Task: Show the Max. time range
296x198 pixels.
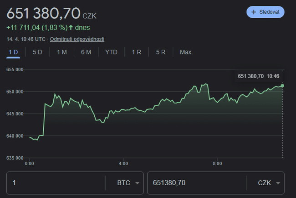Action: (x=186, y=52)
